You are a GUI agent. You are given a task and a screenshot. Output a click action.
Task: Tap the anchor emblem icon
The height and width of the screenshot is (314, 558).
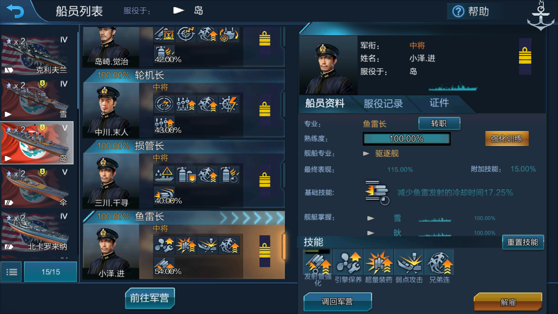pyautogui.click(x=541, y=16)
